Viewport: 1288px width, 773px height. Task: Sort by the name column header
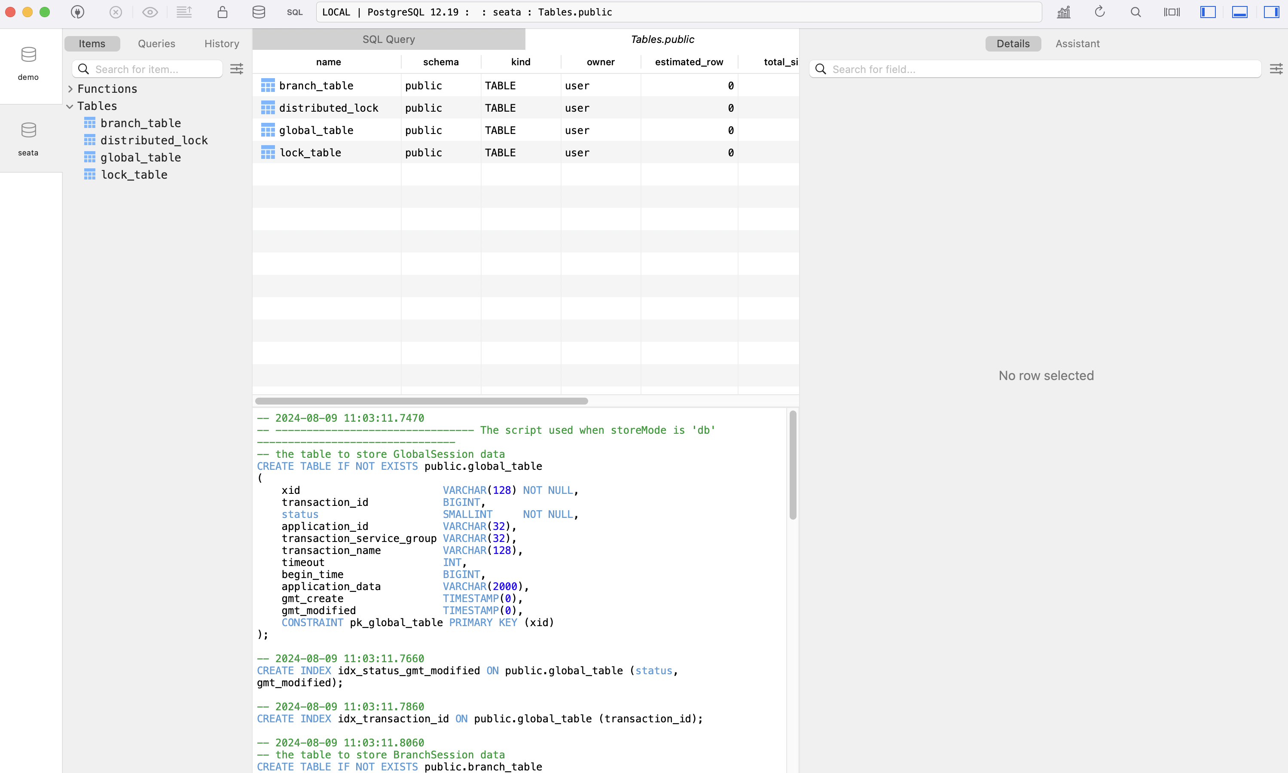pyautogui.click(x=328, y=62)
